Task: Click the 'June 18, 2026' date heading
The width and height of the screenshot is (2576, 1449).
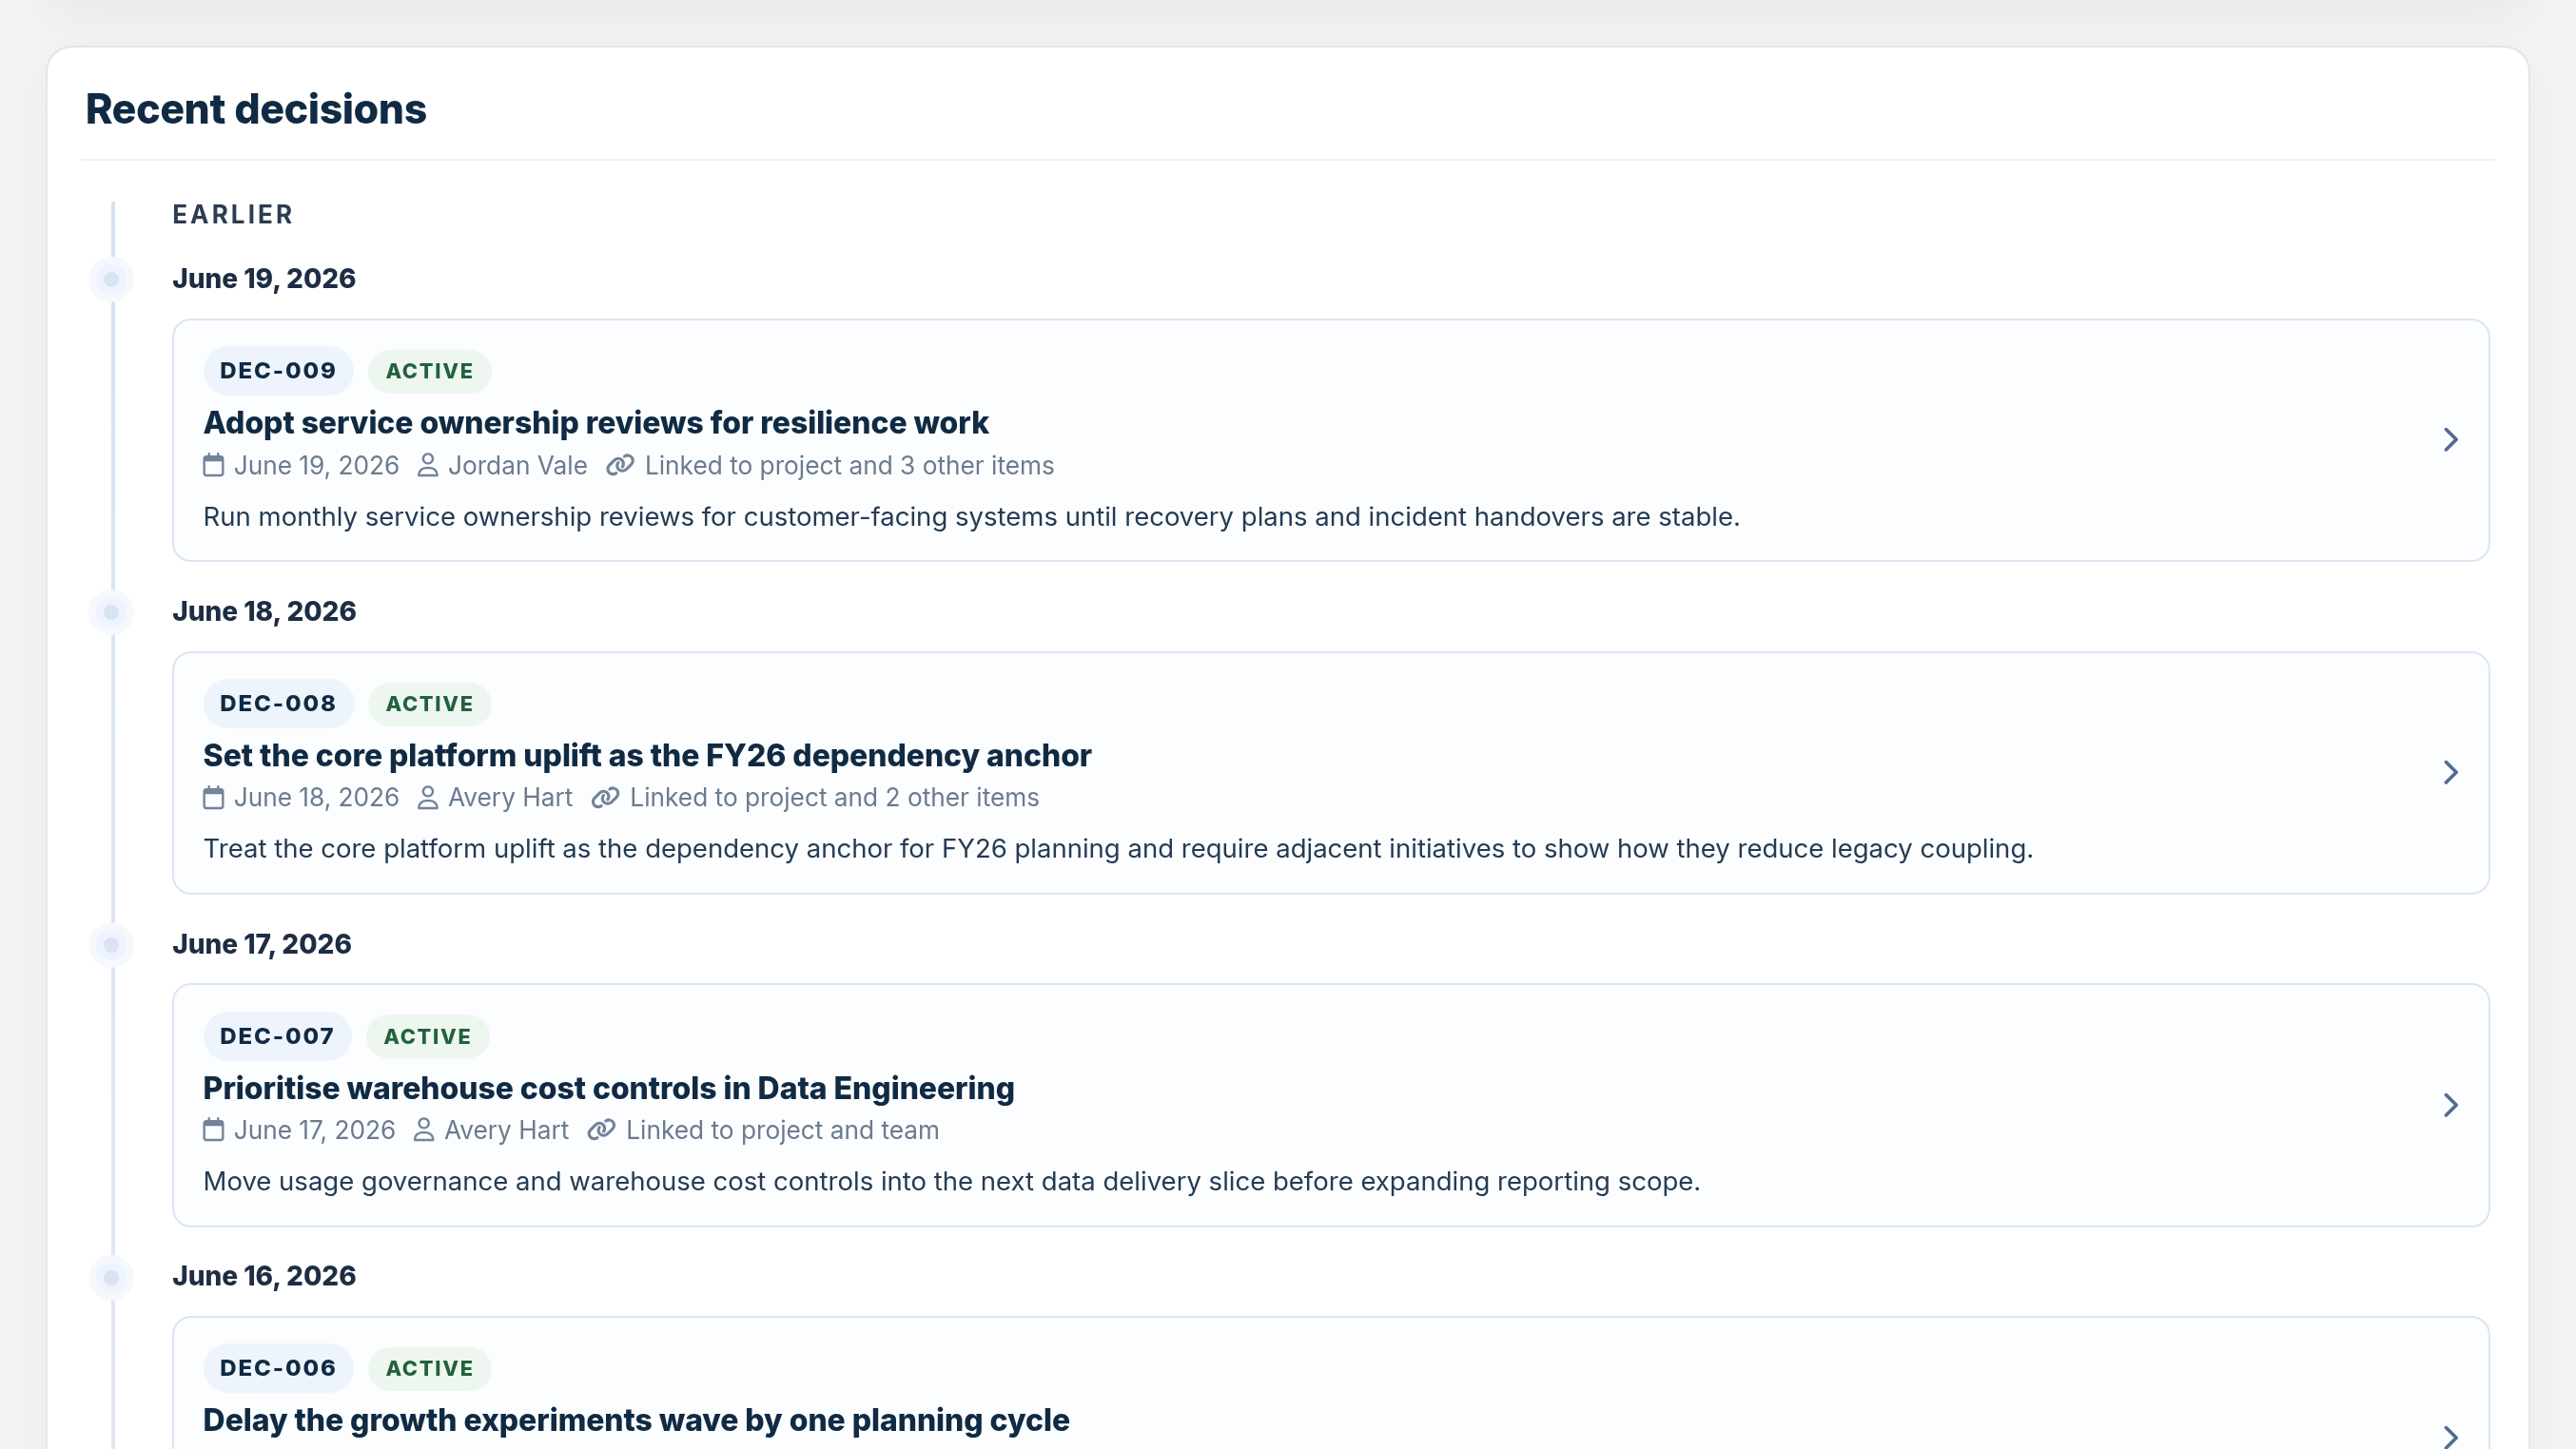Action: [x=264, y=611]
